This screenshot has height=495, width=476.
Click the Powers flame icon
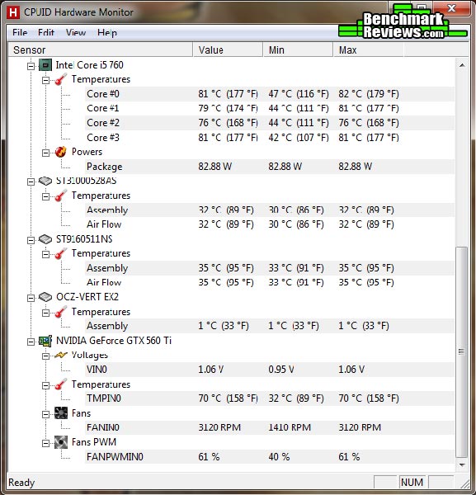pos(60,152)
